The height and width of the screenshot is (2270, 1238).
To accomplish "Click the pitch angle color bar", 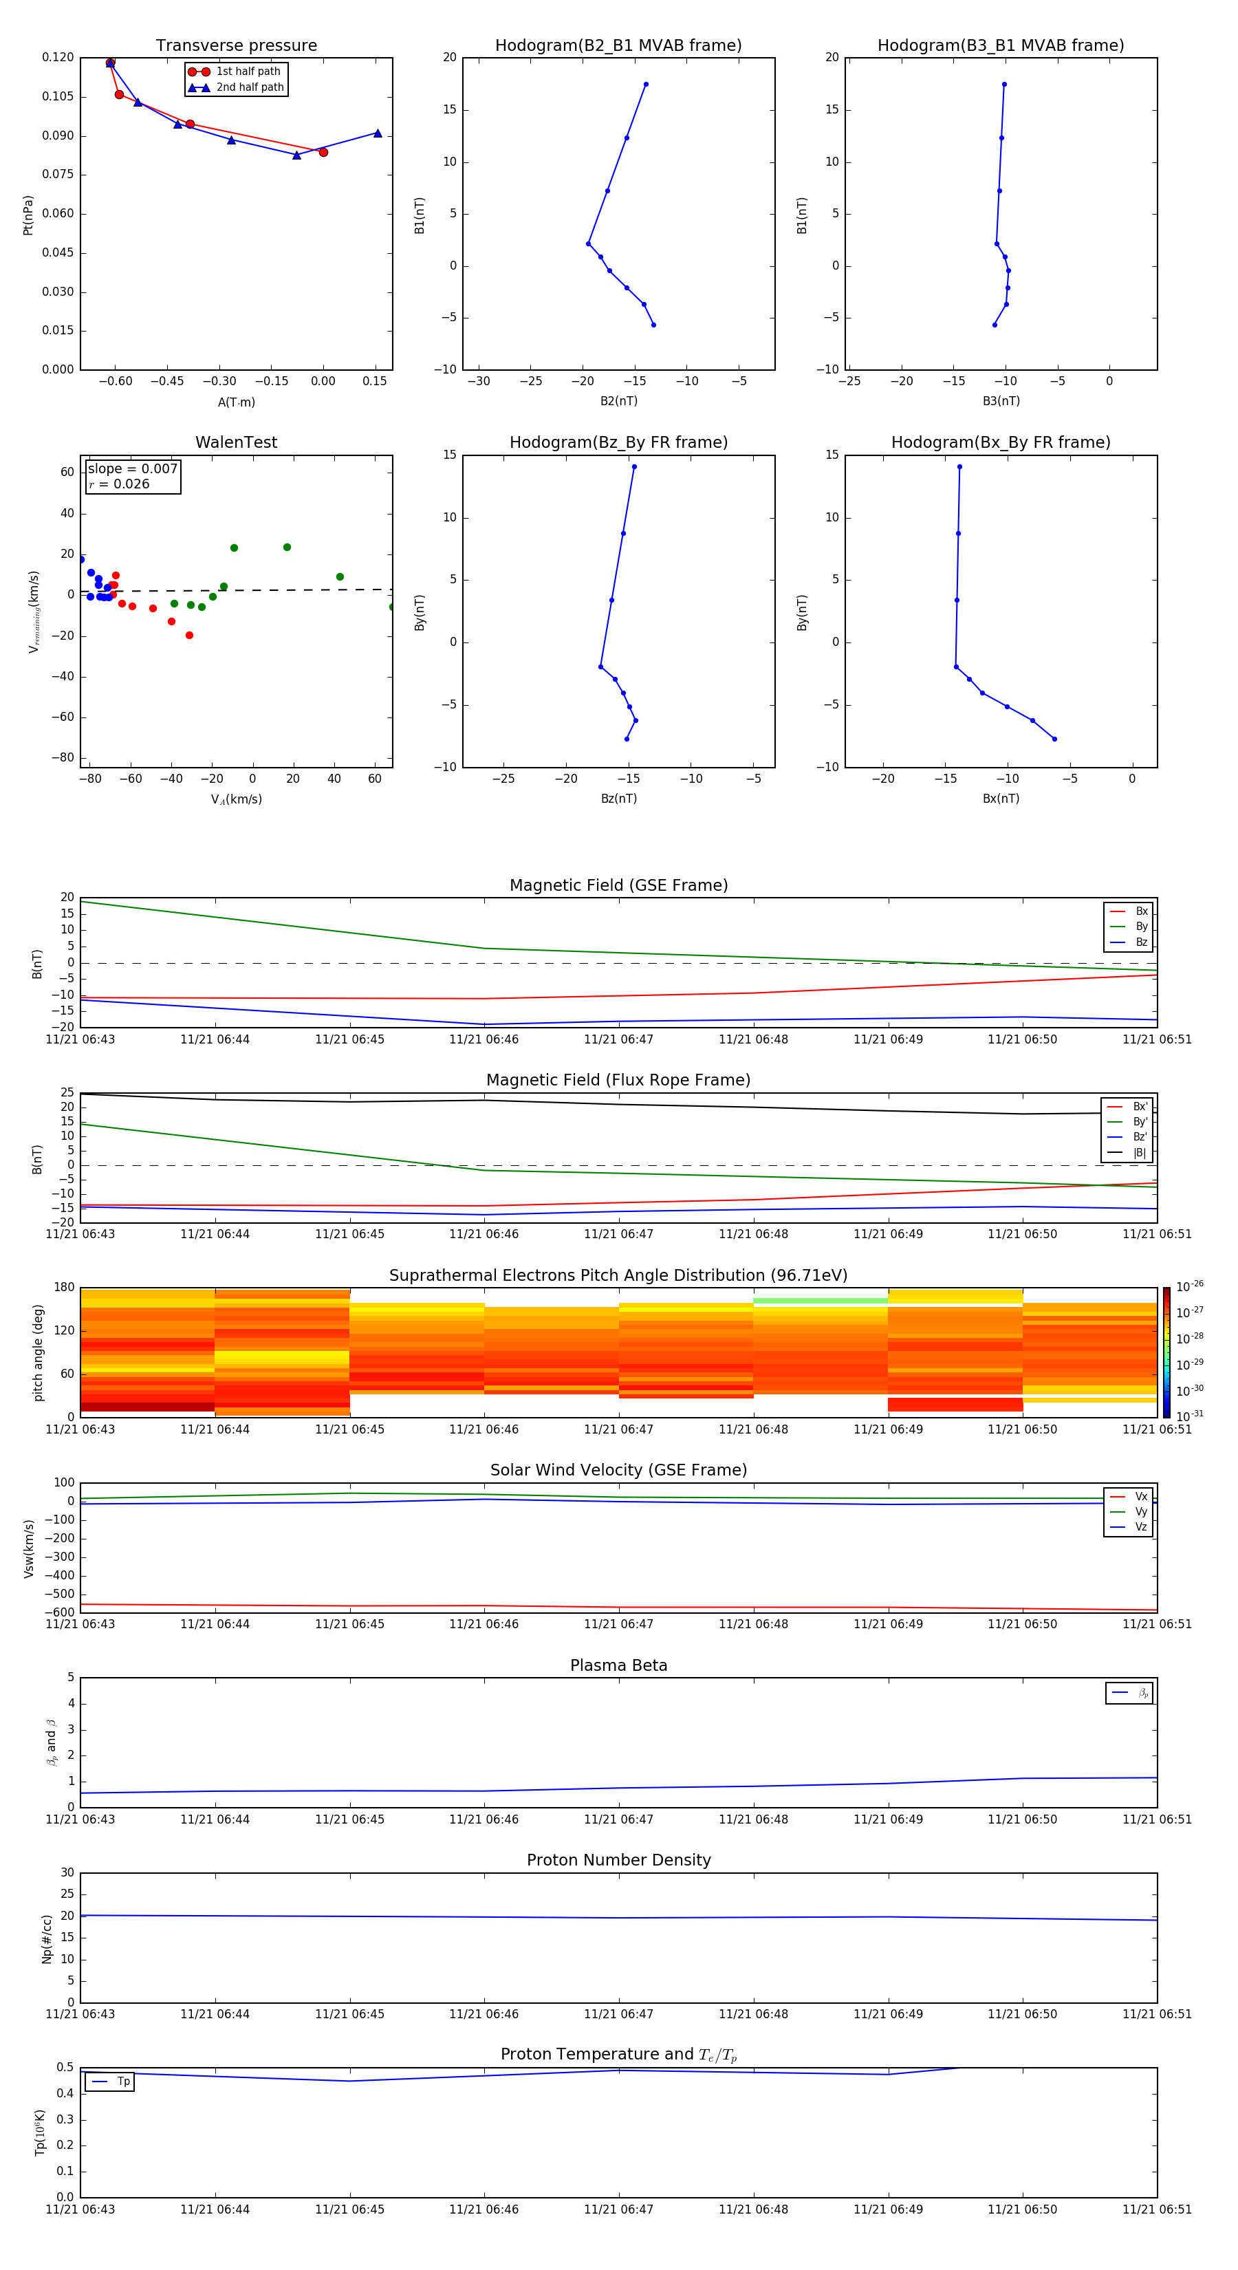I will point(1166,1352).
